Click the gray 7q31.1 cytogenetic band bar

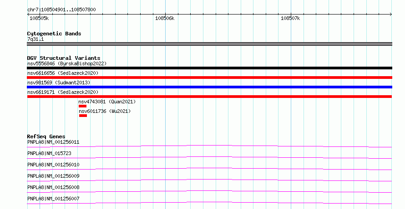(x=209, y=44)
